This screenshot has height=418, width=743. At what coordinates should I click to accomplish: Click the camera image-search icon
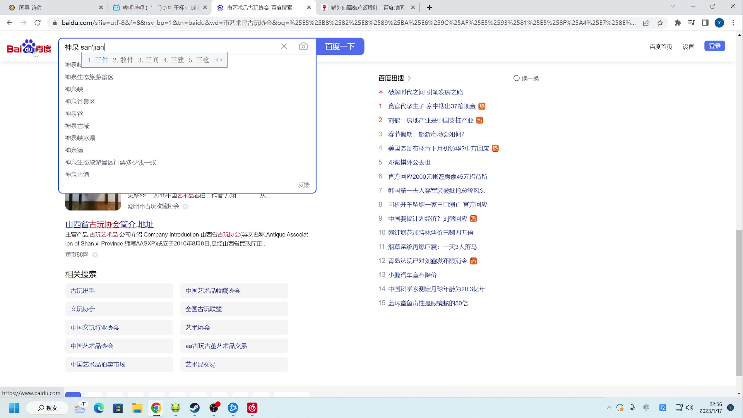coord(303,46)
